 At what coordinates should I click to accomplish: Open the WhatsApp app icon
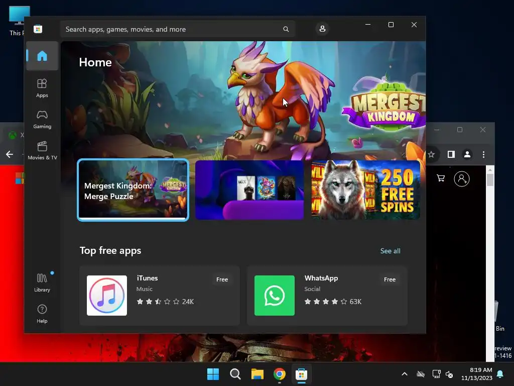[275, 296]
